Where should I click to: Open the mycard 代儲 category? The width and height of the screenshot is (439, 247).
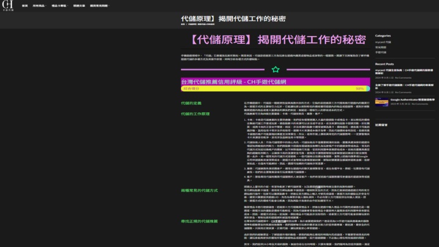(x=383, y=42)
